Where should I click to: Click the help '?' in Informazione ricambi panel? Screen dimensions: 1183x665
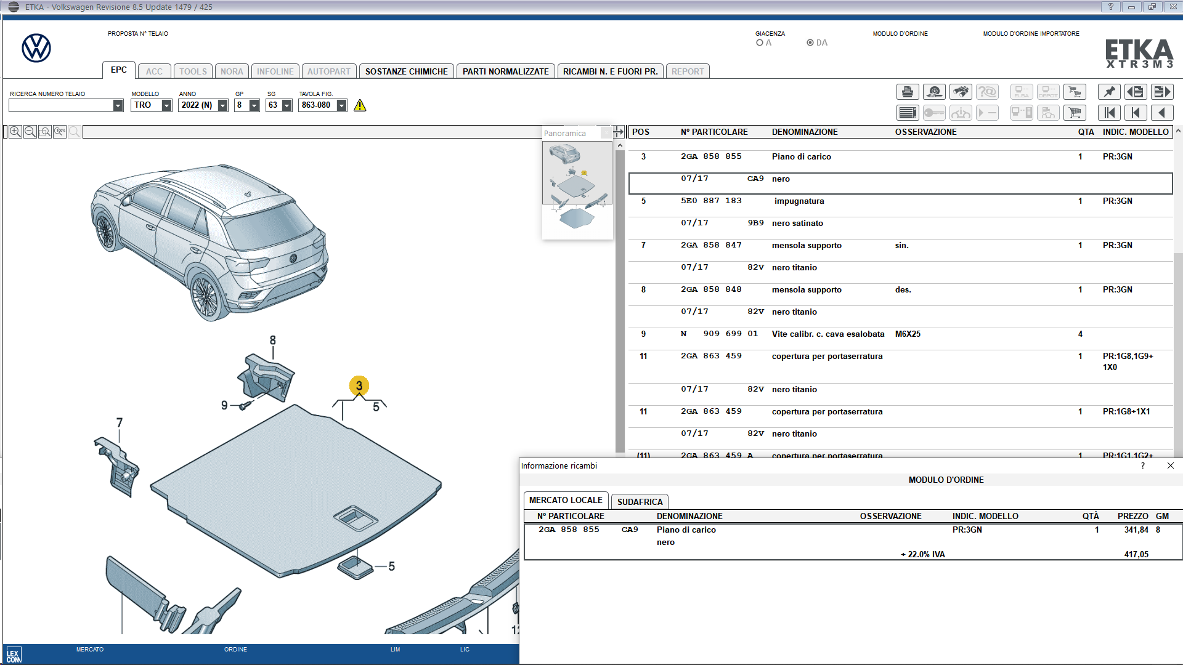(1143, 465)
